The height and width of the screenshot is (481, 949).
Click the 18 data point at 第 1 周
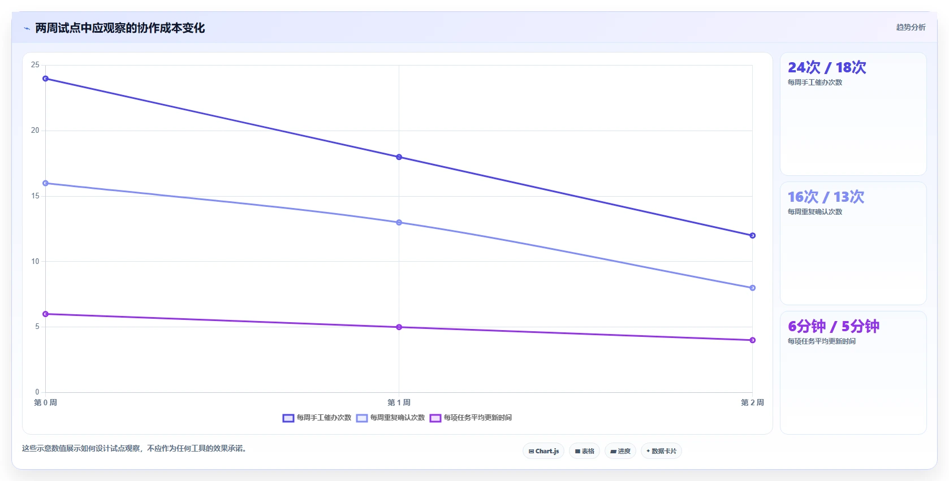(399, 157)
